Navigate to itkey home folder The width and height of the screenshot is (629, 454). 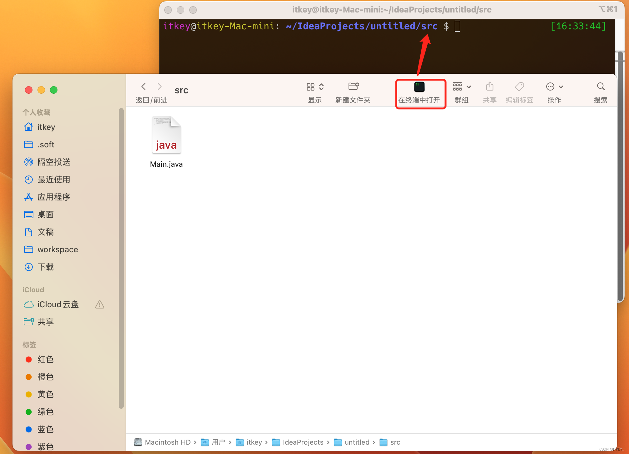46,126
